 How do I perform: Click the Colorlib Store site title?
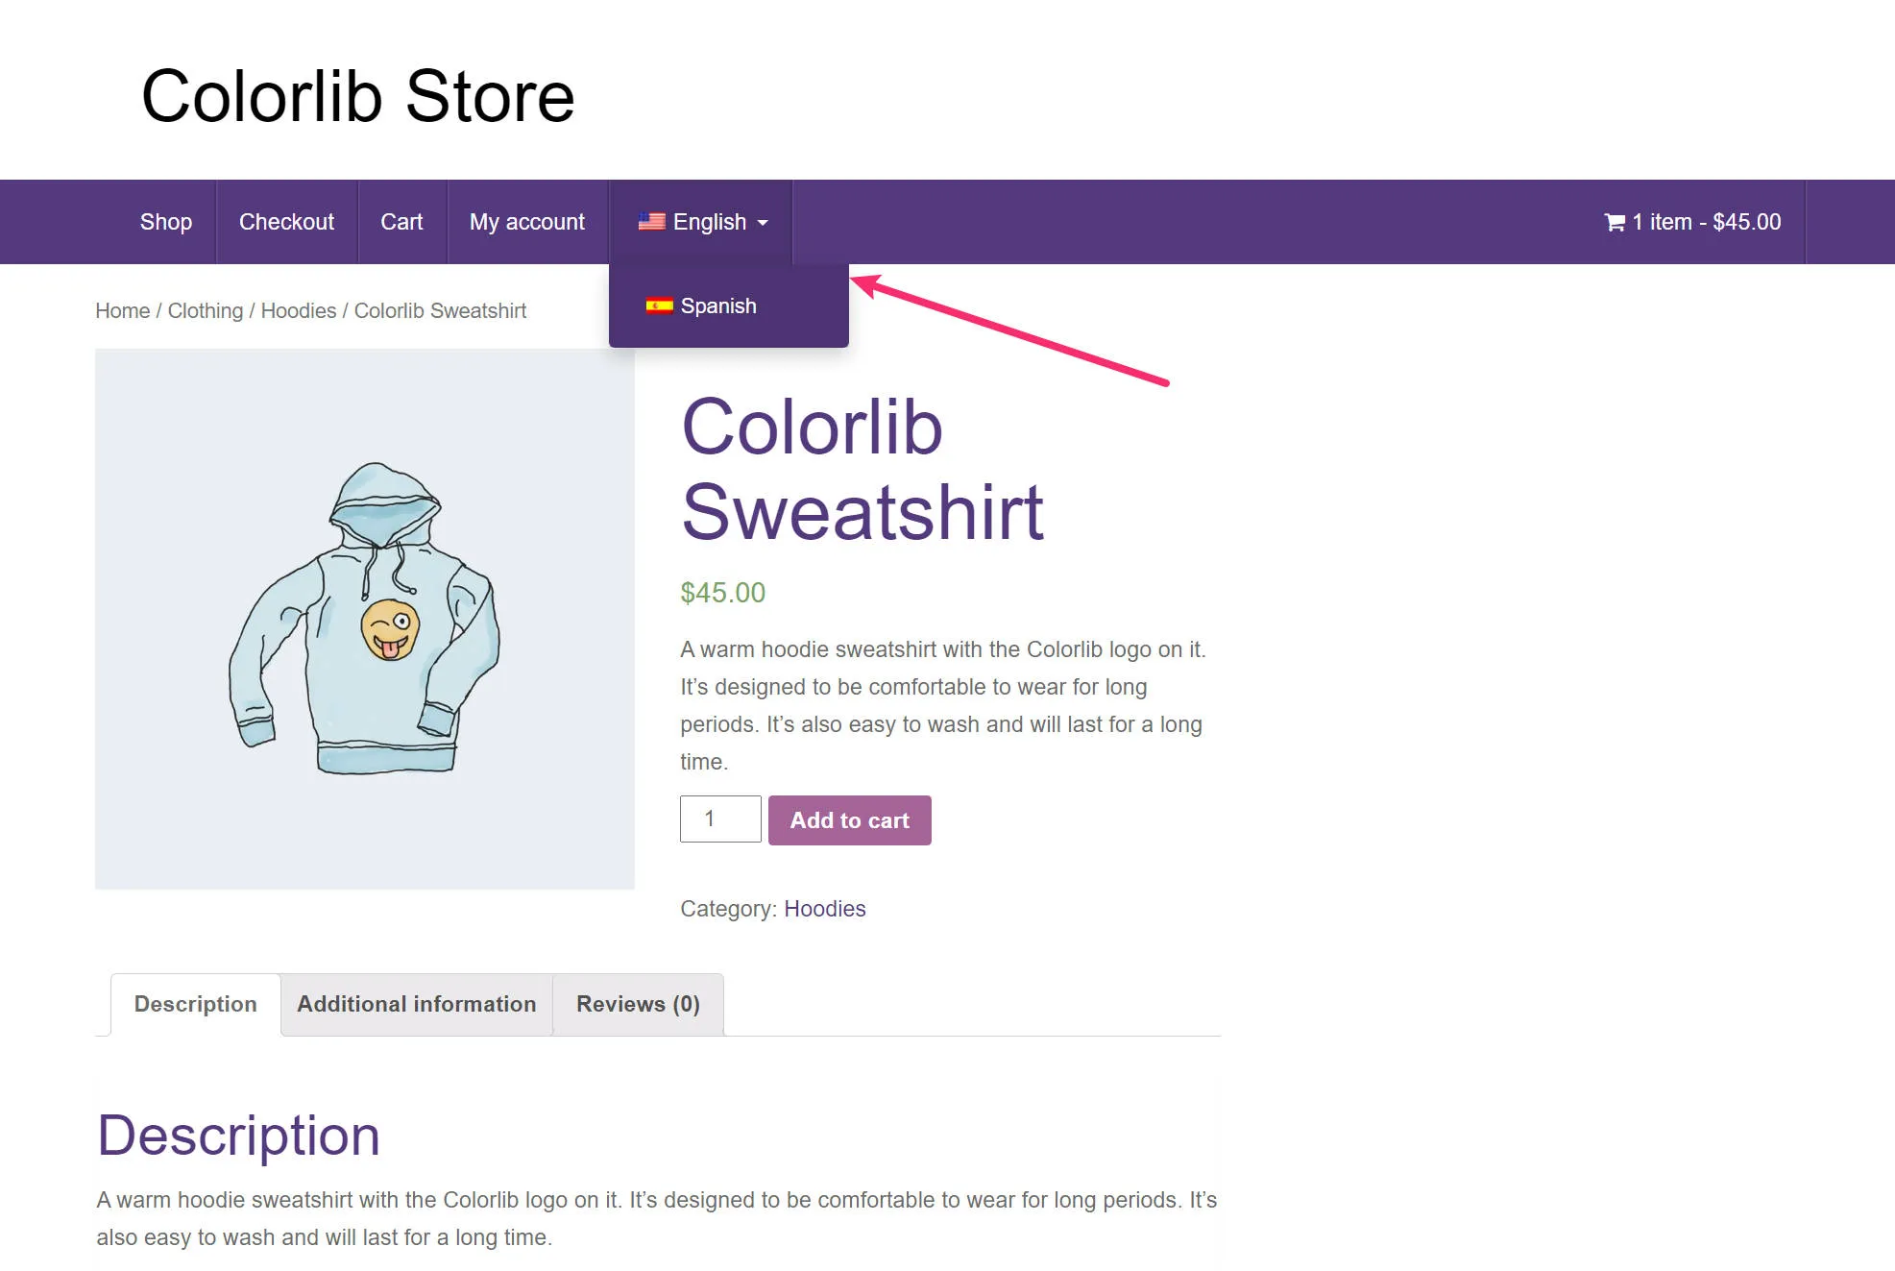[x=358, y=97]
